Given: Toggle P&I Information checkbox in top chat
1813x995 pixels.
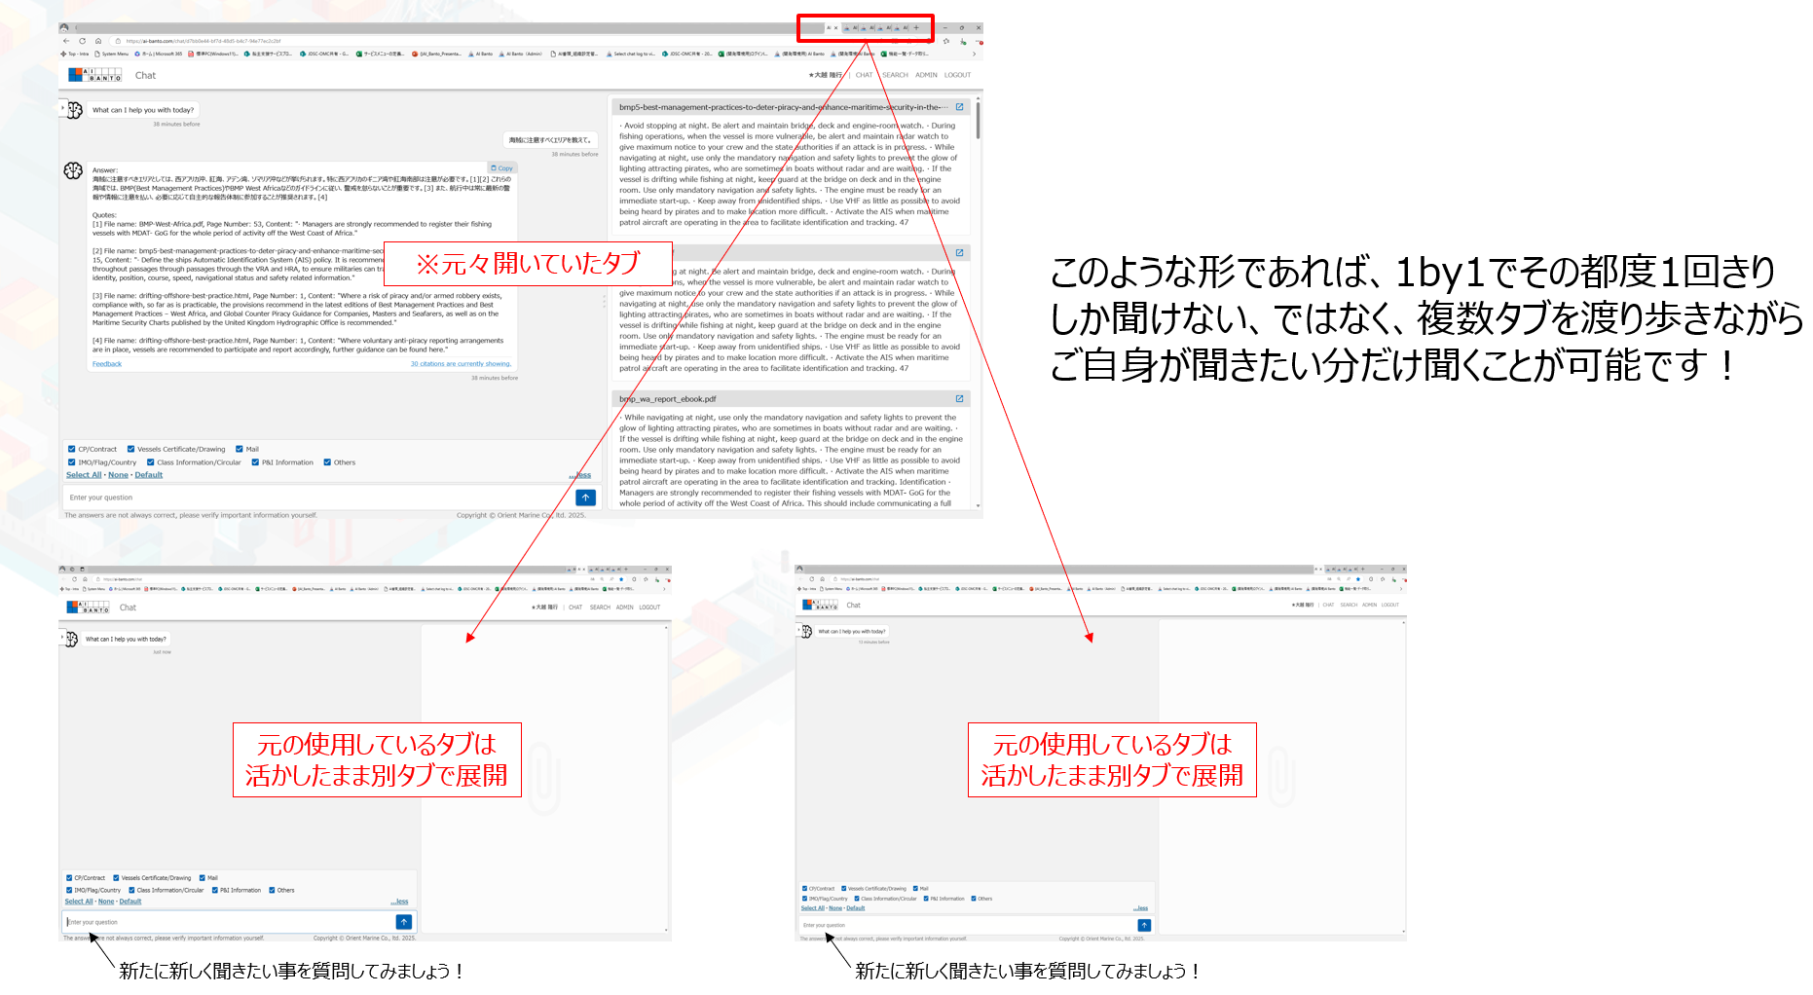Looking at the screenshot, I should (255, 462).
